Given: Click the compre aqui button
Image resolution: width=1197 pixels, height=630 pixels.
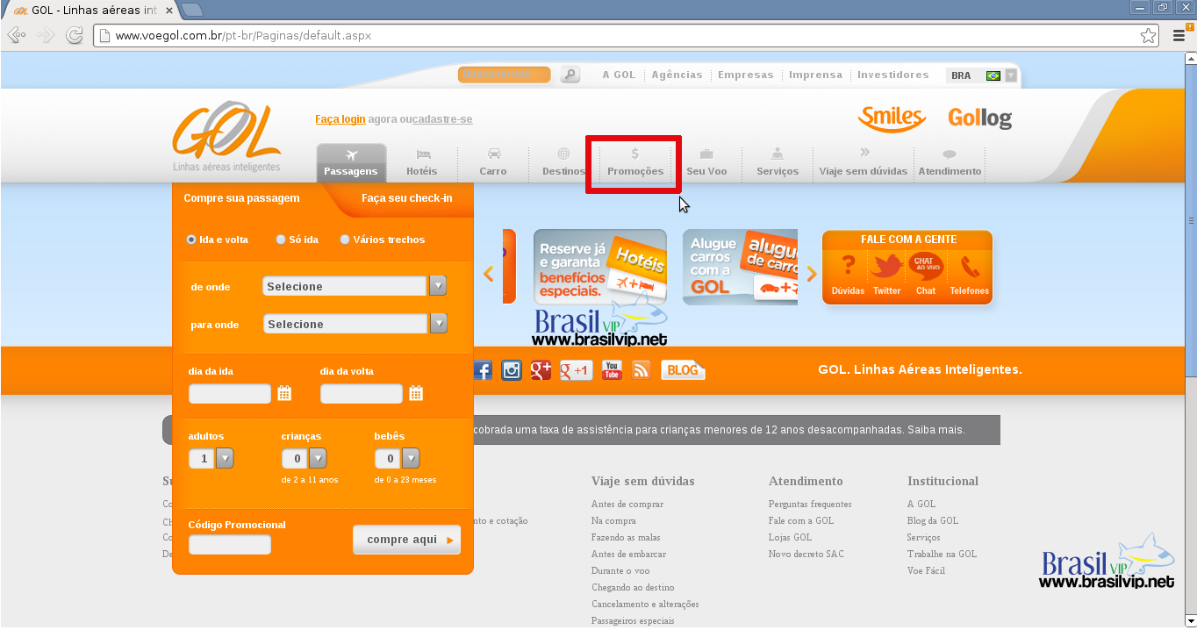Looking at the screenshot, I should pyautogui.click(x=406, y=540).
